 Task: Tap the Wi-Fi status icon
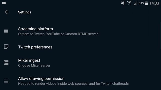pyautogui.click(x=129, y=3)
